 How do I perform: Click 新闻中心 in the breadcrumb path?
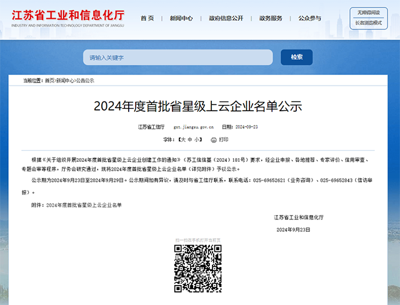(x=65, y=81)
